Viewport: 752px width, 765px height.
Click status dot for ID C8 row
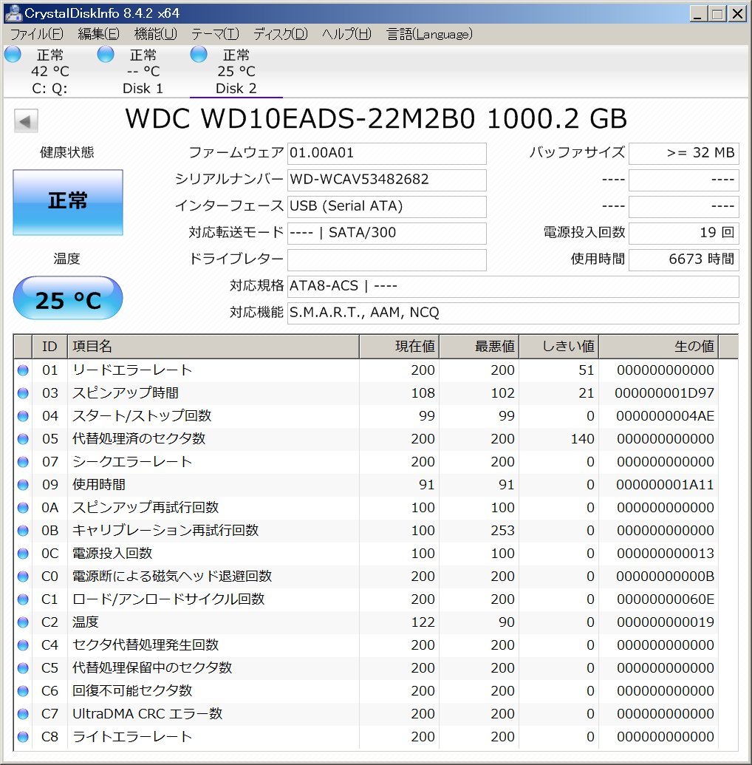[23, 737]
